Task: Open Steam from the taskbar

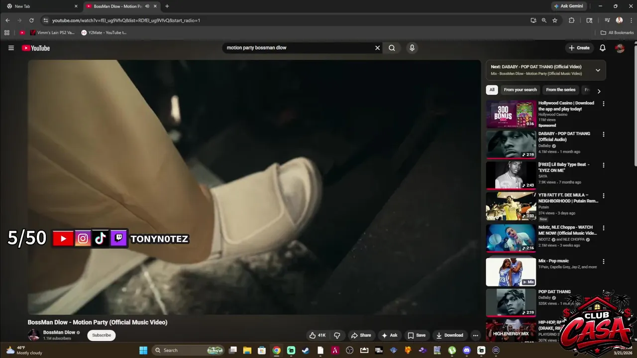Action: tap(306, 351)
